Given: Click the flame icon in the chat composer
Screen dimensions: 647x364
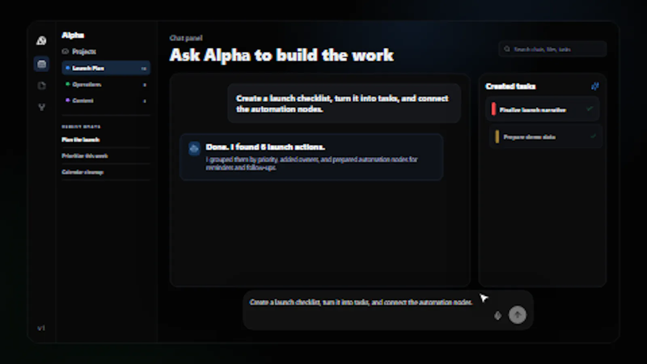Looking at the screenshot, I should 498,315.
